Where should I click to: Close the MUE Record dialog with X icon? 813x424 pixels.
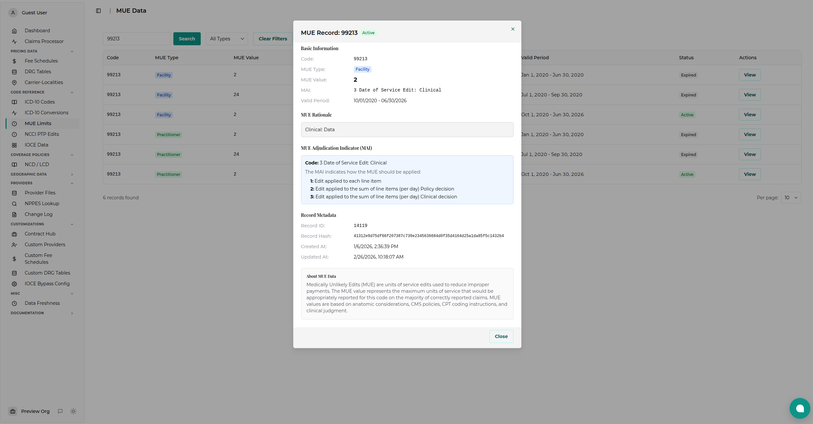click(513, 29)
